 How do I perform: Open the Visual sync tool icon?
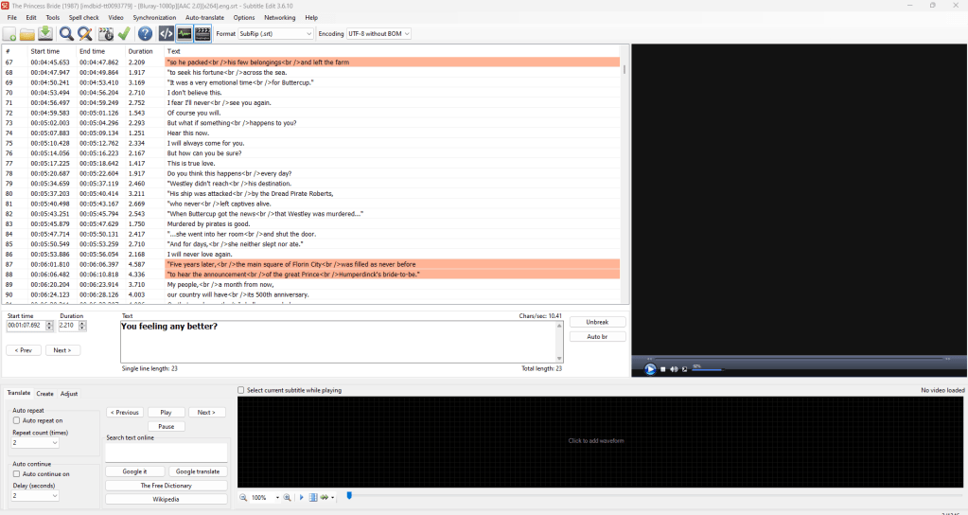(x=106, y=34)
